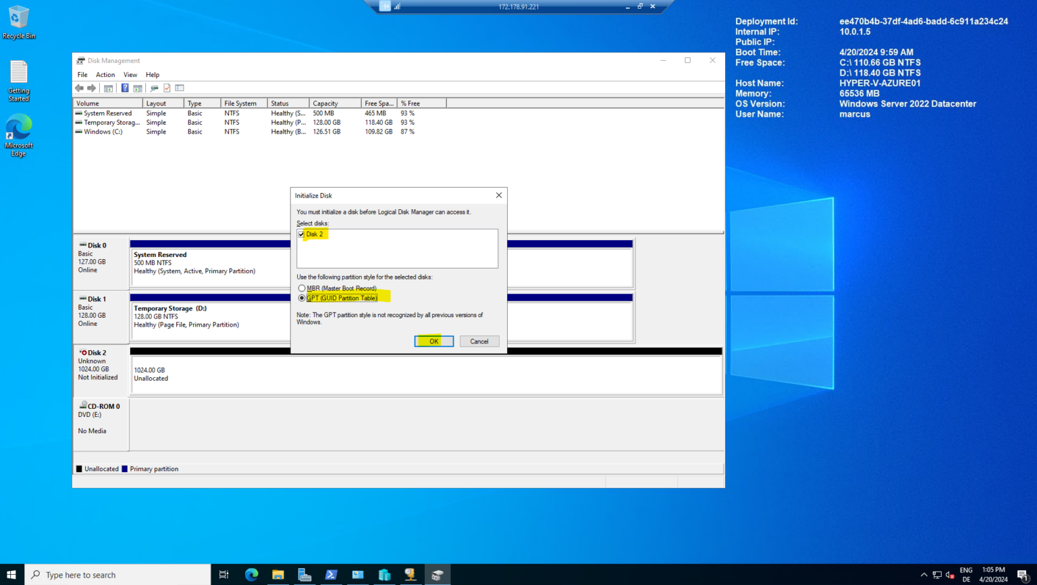This screenshot has width=1037, height=585.
Task: Open Disk Management from the taskbar
Action: click(x=437, y=574)
